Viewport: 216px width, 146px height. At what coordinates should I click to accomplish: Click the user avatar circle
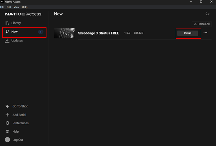tap(7, 140)
